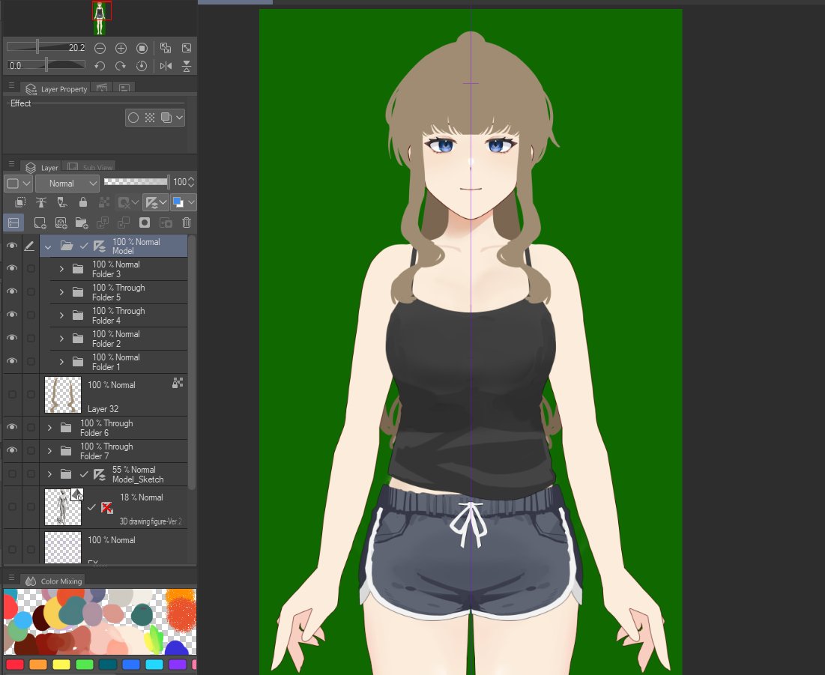Flip the canvas view horizontally
The width and height of the screenshot is (825, 675).
tap(166, 66)
